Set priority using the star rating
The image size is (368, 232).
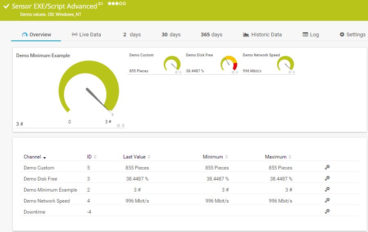(117, 4)
